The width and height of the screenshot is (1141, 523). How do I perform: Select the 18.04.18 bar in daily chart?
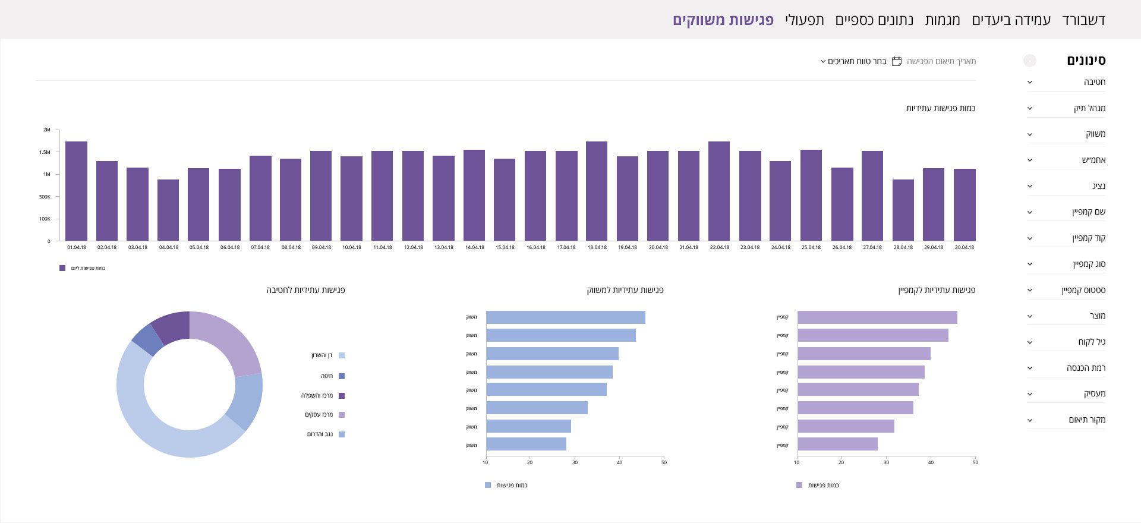(597, 191)
